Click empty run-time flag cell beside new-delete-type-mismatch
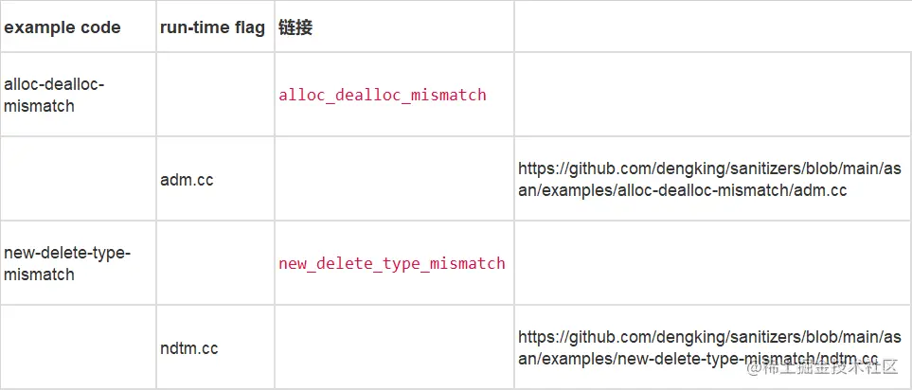Screen dimensions: 912x390 point(215,263)
